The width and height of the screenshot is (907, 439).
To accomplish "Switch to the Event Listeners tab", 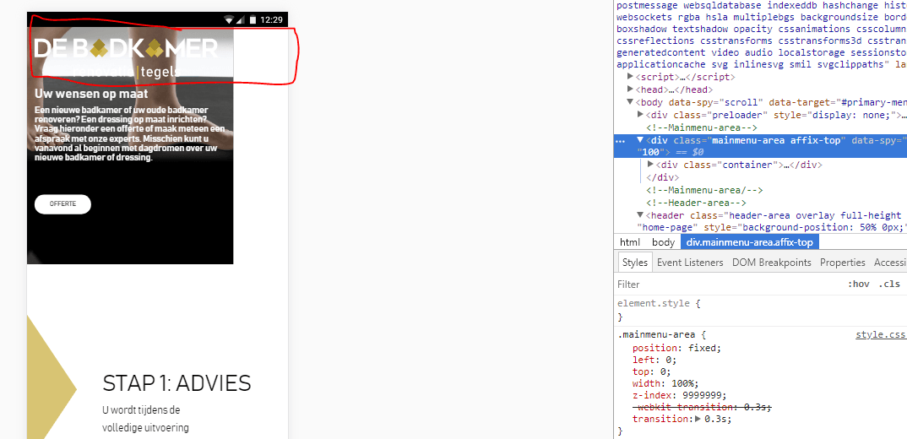I will 690,263.
